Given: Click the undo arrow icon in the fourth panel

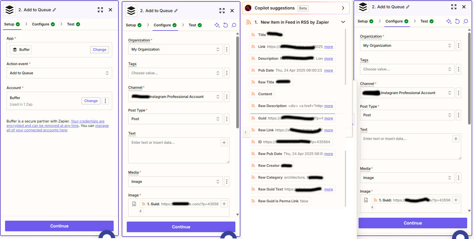Looking at the screenshot, I should pyautogui.click(x=457, y=21).
